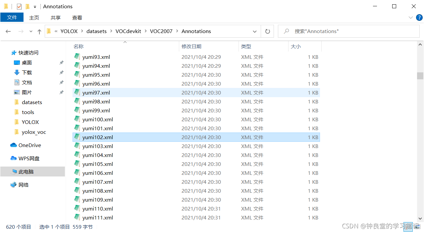This screenshot has width=424, height=232.
Task: Go forward with the right arrow
Action: coord(21,31)
